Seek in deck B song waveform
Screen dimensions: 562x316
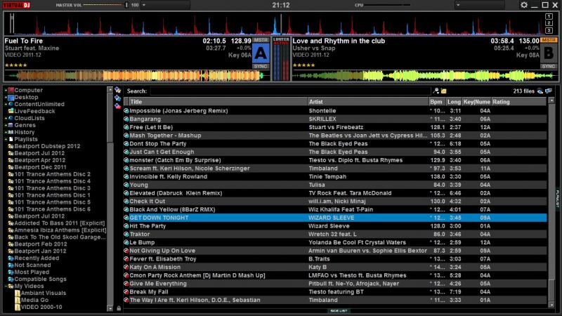[425, 76]
